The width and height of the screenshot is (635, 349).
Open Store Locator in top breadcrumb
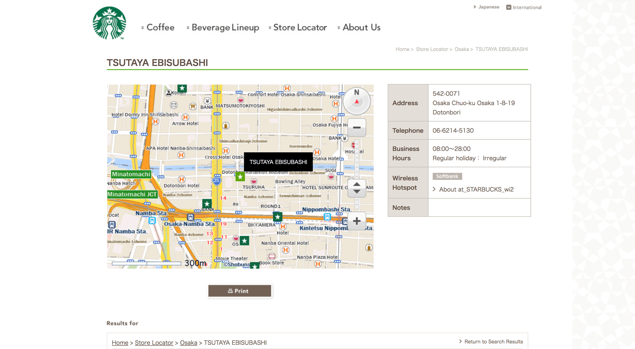[432, 49]
